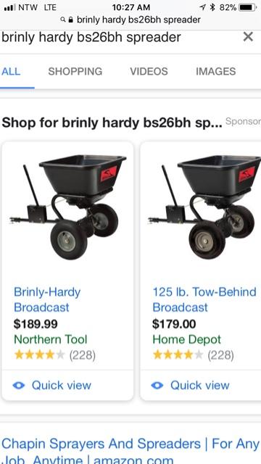Switch to the VIDEOS tab
This screenshot has height=464, width=261.
(x=149, y=71)
